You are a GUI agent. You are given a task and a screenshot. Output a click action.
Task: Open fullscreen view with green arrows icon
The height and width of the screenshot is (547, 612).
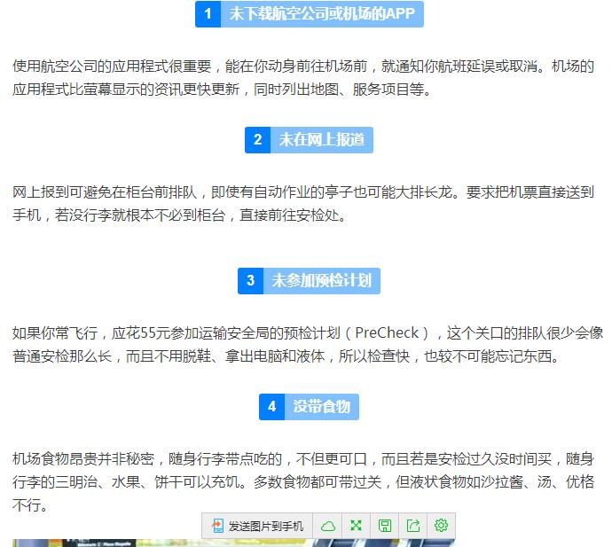pyautogui.click(x=356, y=526)
